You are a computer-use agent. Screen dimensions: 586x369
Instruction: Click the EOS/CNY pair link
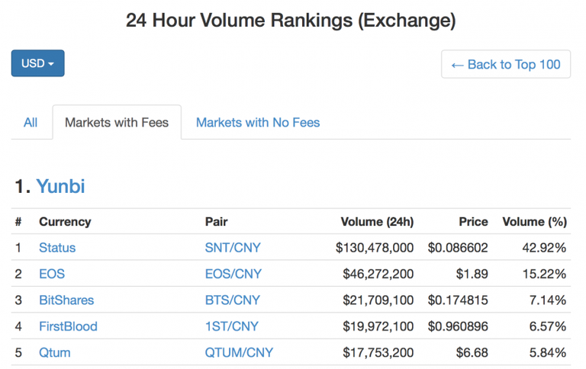pos(233,274)
